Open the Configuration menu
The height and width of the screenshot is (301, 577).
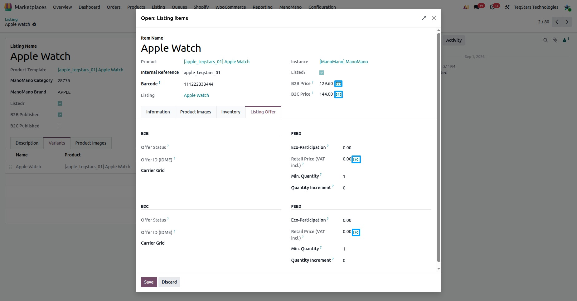click(x=322, y=7)
